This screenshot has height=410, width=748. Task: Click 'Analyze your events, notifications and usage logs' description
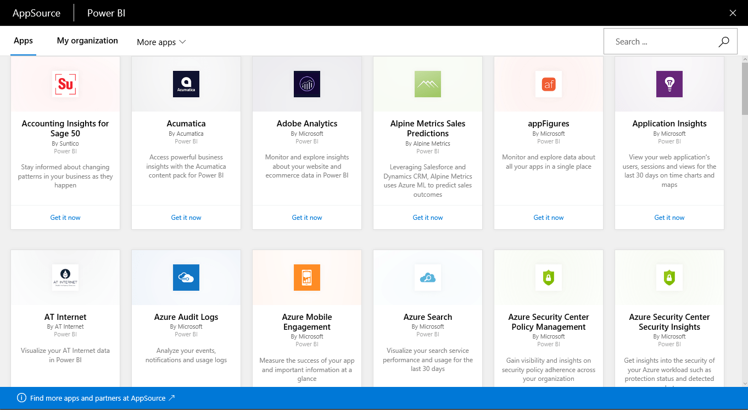[186, 355]
